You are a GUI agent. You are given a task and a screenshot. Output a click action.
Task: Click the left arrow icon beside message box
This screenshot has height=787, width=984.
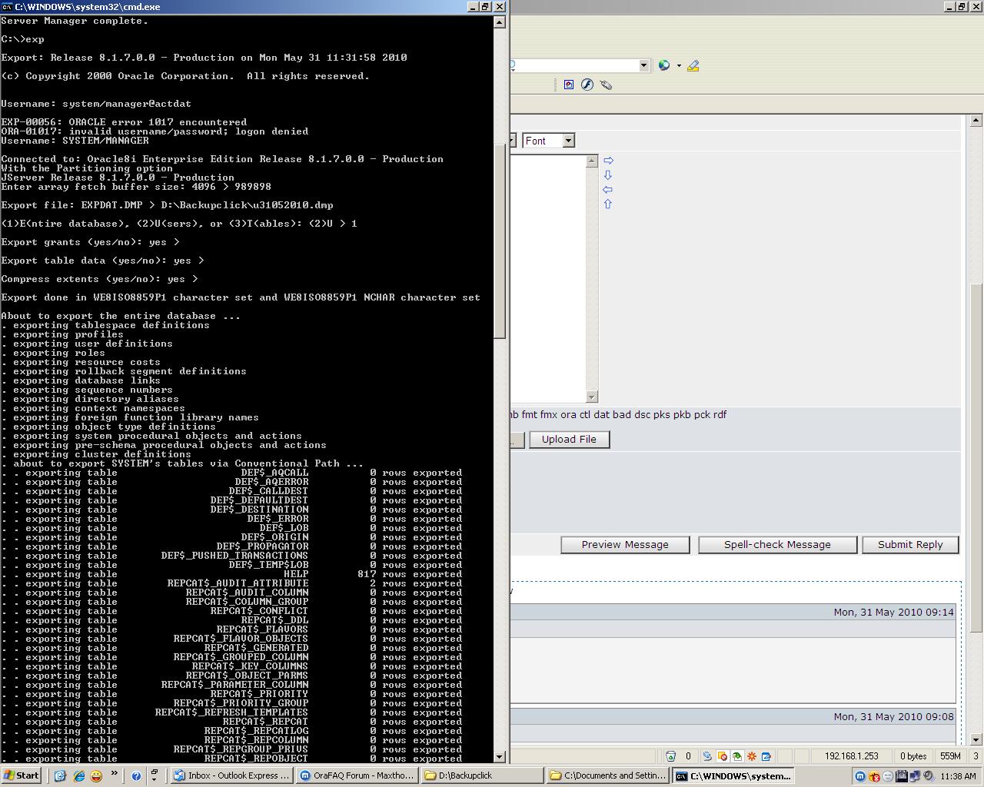point(608,190)
